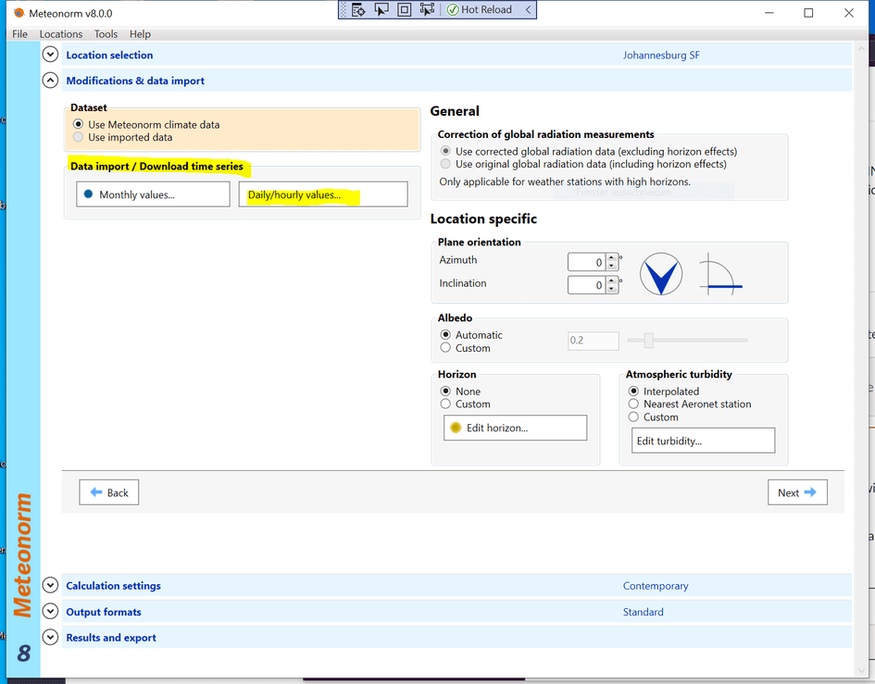Viewport: 875px width, 684px height.
Task: Open the File menu
Action: 19,34
